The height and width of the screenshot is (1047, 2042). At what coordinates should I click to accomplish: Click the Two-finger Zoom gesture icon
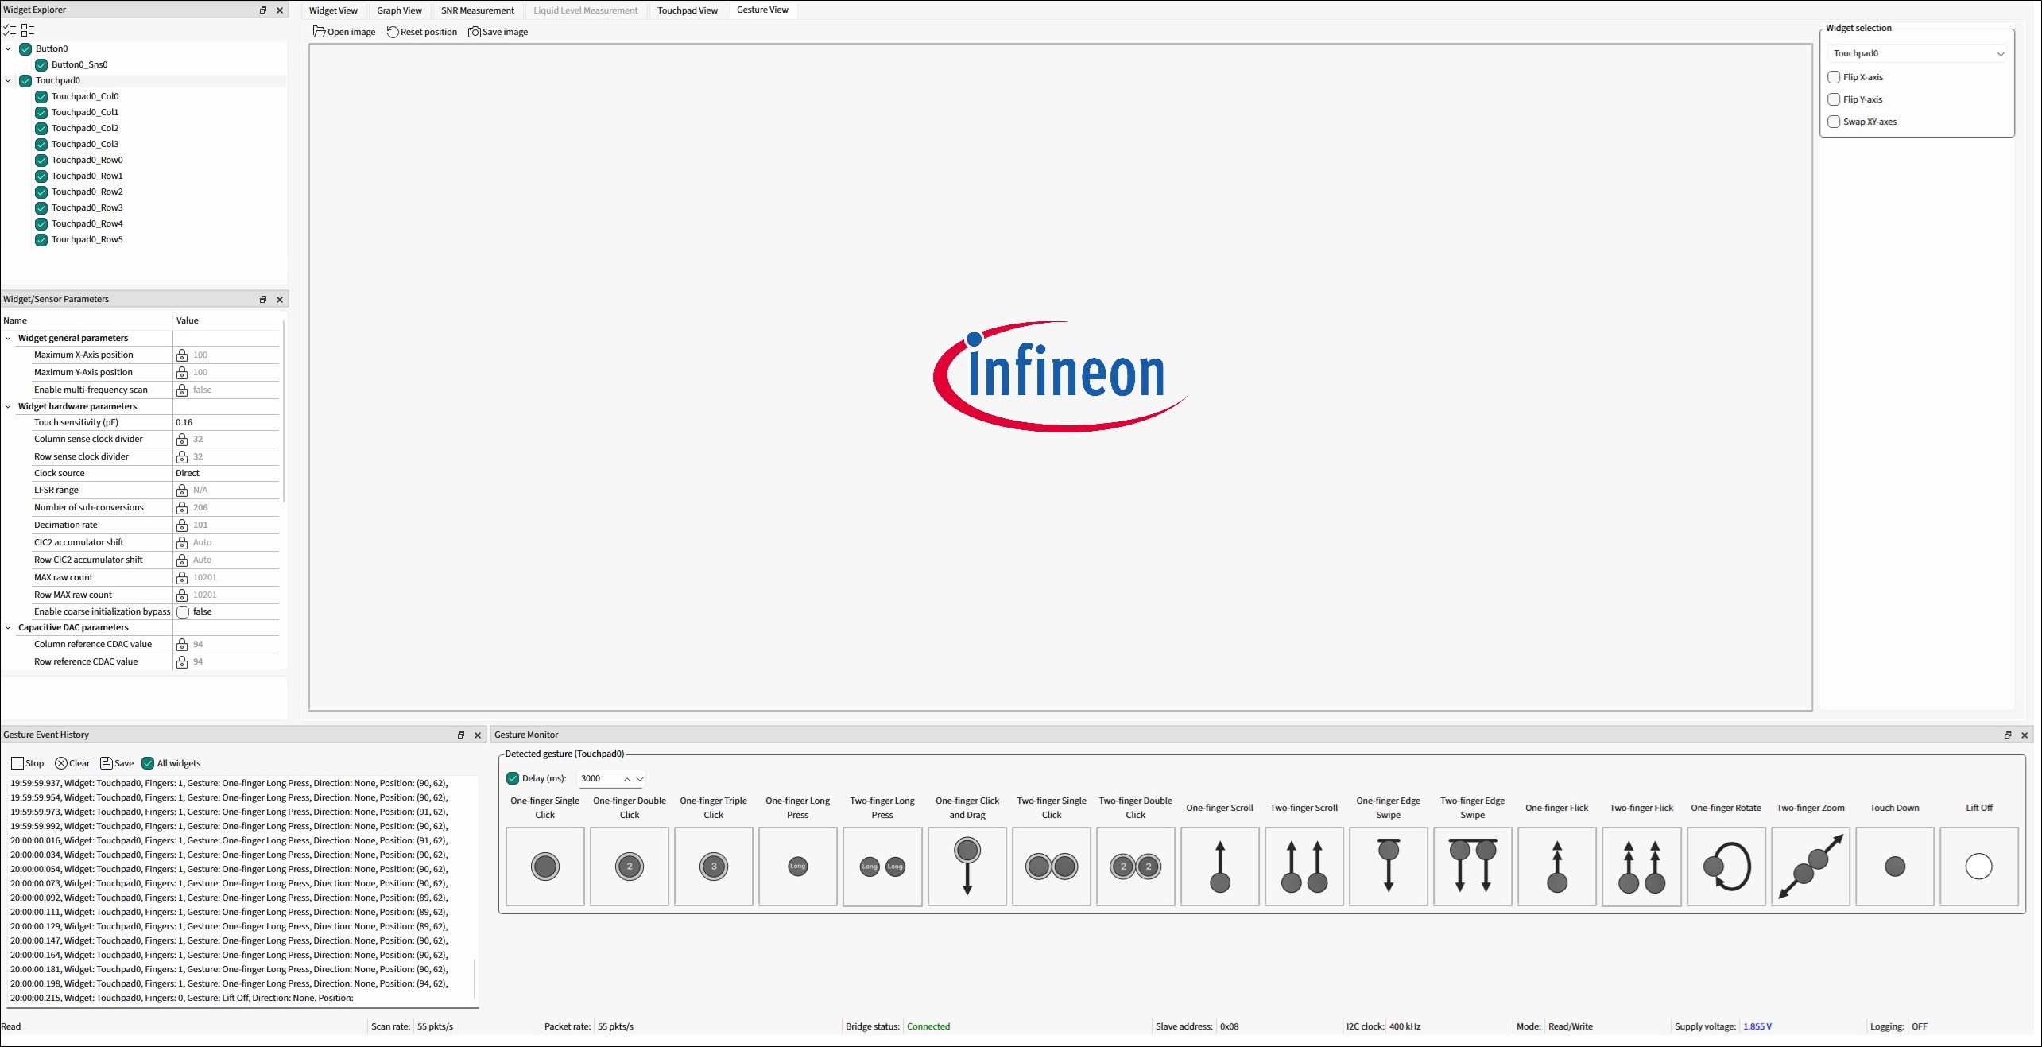[1810, 866]
